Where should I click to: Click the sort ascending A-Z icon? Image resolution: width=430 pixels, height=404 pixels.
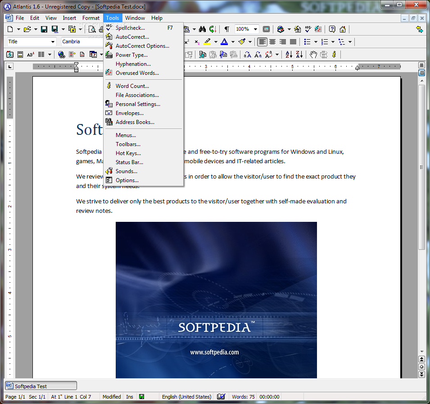tap(289, 55)
